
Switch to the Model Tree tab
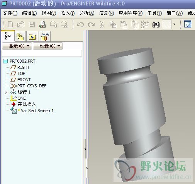(x=8, y=36)
